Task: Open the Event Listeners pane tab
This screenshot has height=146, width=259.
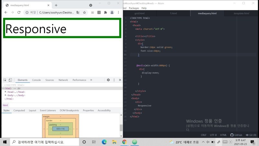Action: (x=48, y=110)
